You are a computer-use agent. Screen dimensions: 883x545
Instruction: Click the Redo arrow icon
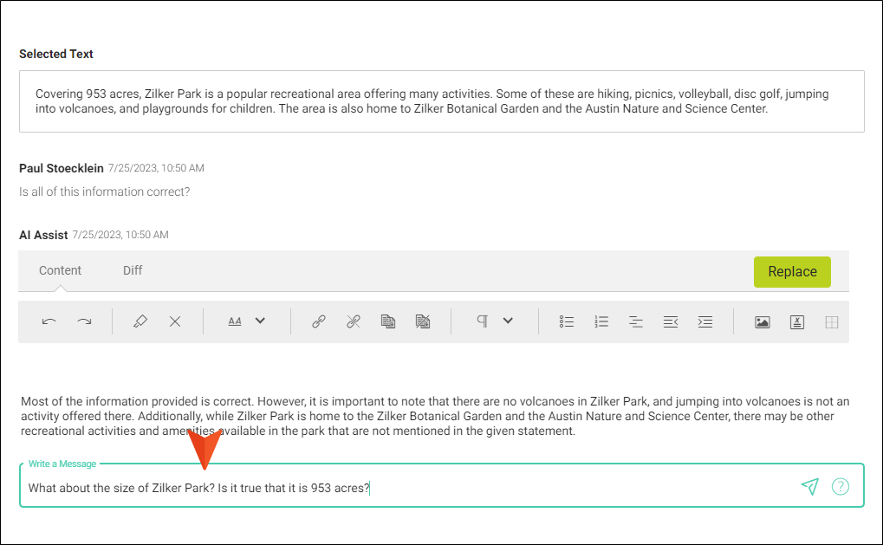tap(84, 321)
